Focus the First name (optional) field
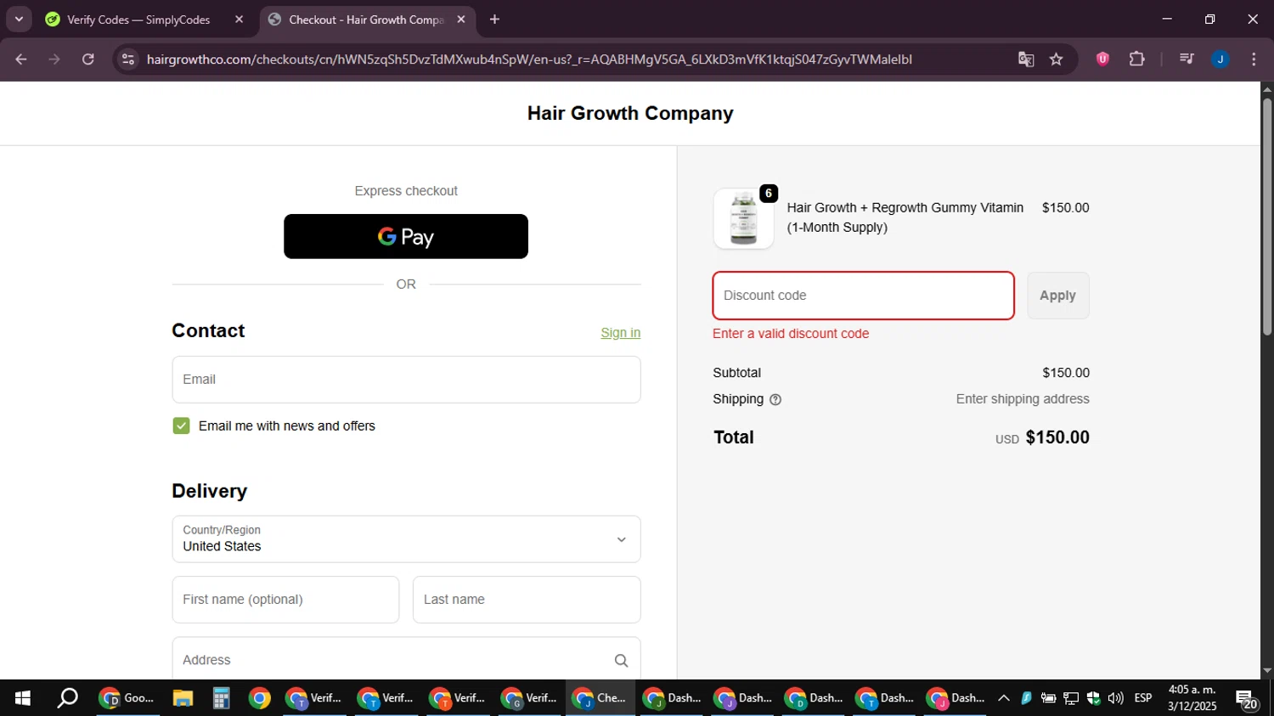Viewport: 1274px width, 716px height. [285, 600]
